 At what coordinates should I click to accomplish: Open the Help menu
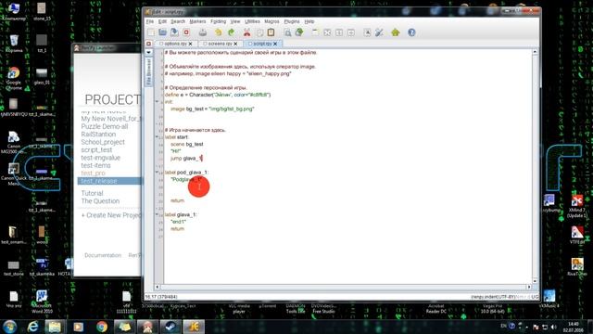(x=309, y=21)
